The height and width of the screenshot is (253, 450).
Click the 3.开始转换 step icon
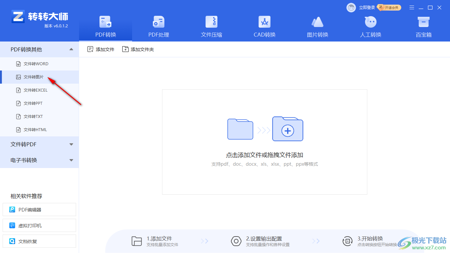(x=348, y=241)
